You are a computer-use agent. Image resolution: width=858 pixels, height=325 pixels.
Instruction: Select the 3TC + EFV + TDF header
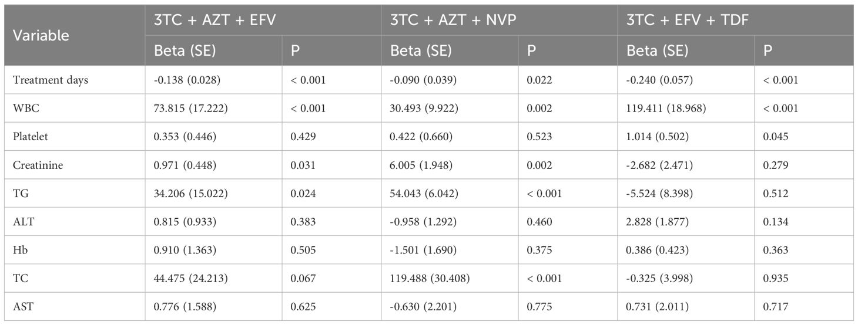click(x=684, y=19)
